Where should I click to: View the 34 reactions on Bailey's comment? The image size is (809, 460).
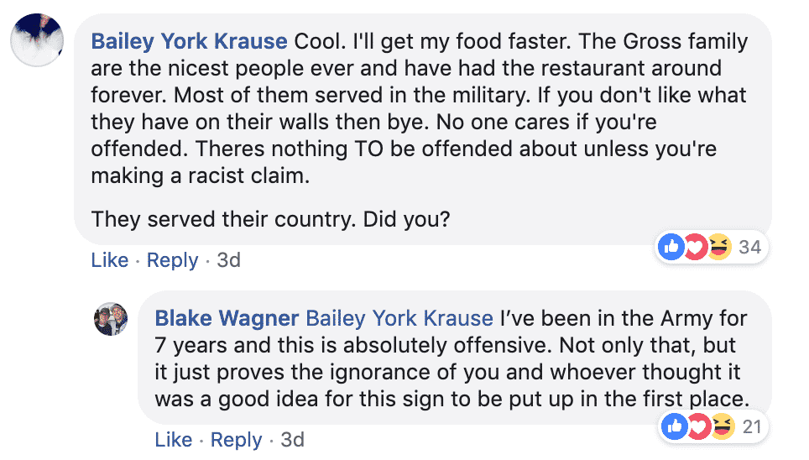point(749,247)
